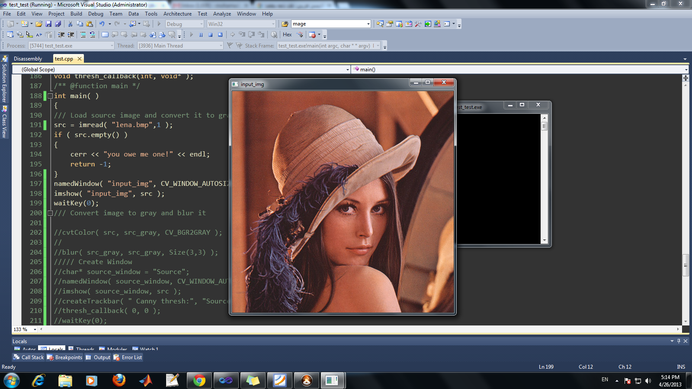
Task: Click the Find in Files icon
Action: [x=285, y=24]
